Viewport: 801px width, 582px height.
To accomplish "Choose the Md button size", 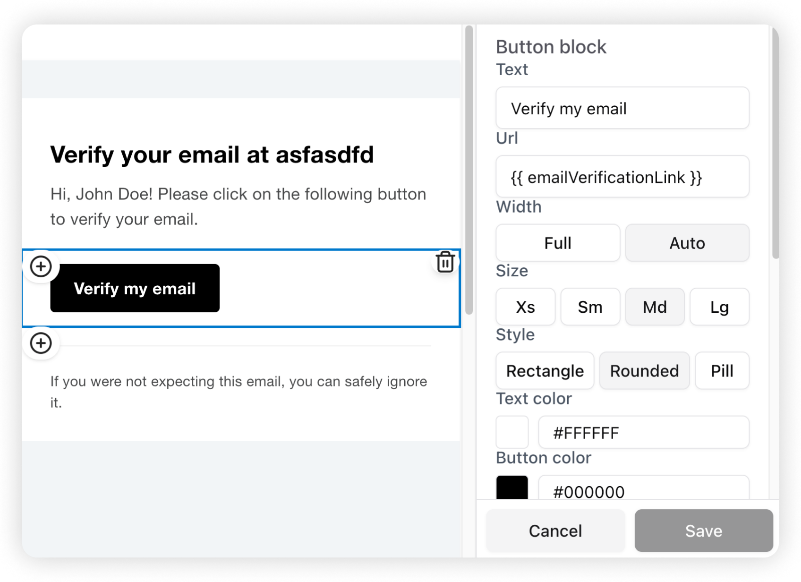I will 654,306.
